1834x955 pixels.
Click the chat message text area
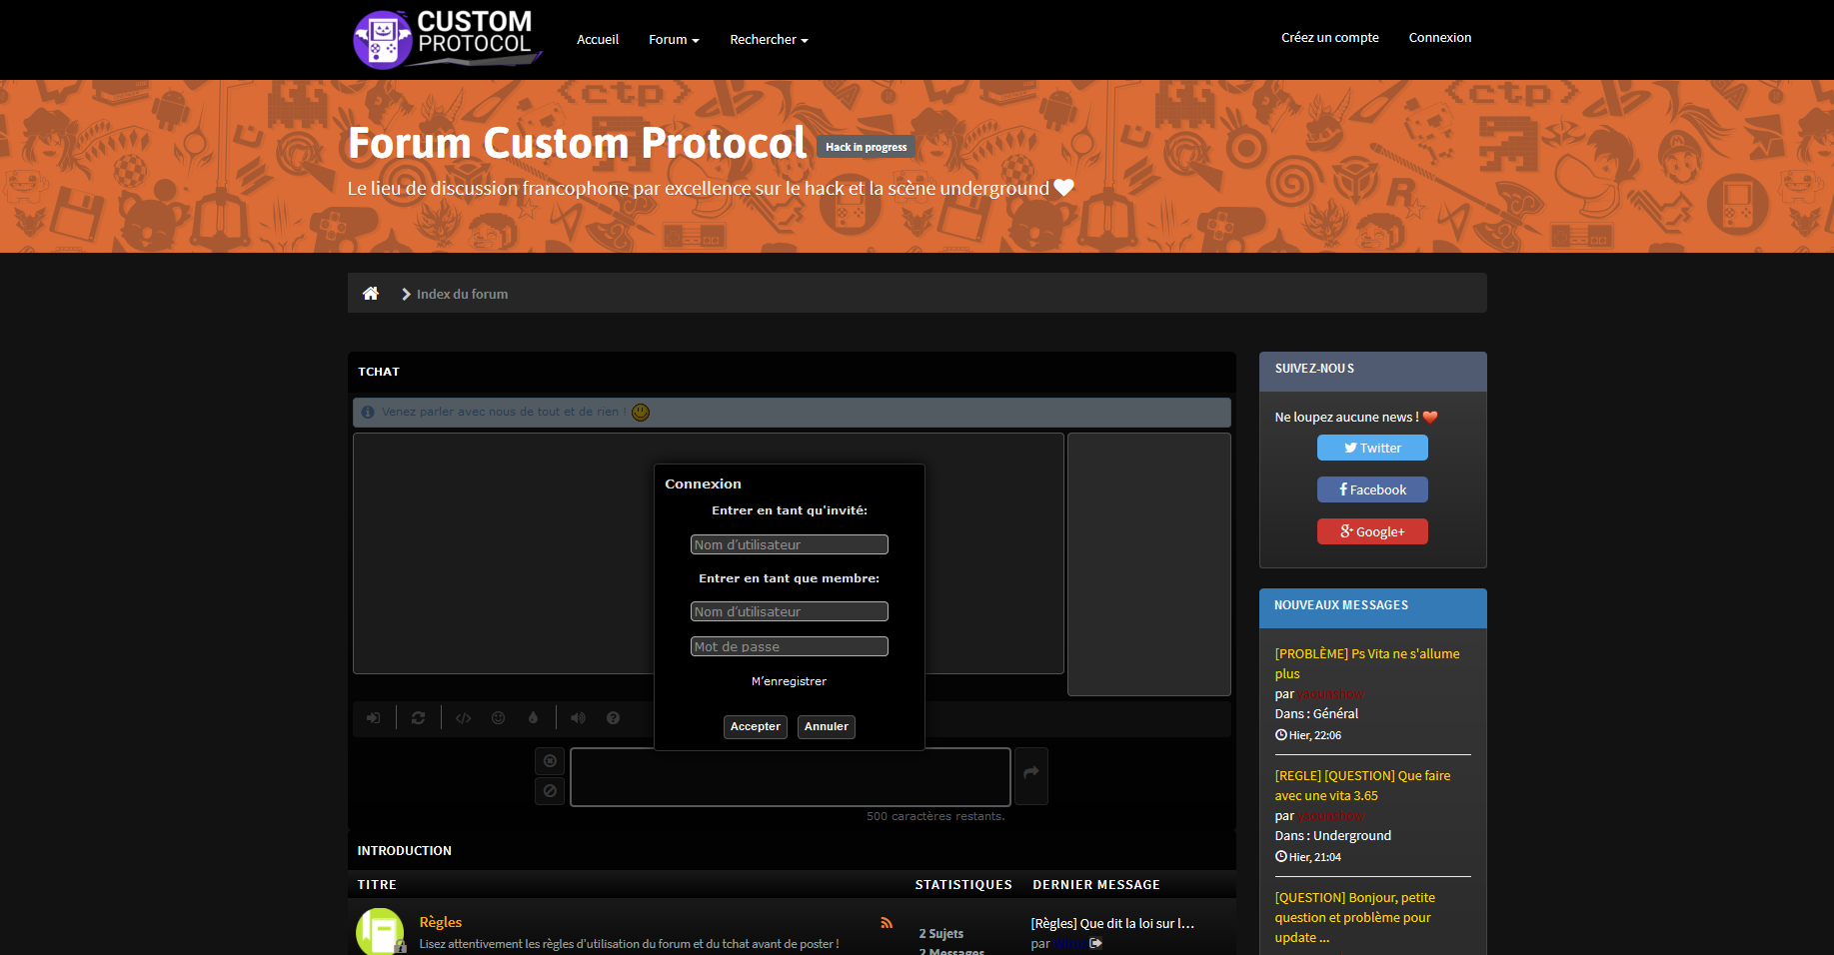(x=791, y=777)
